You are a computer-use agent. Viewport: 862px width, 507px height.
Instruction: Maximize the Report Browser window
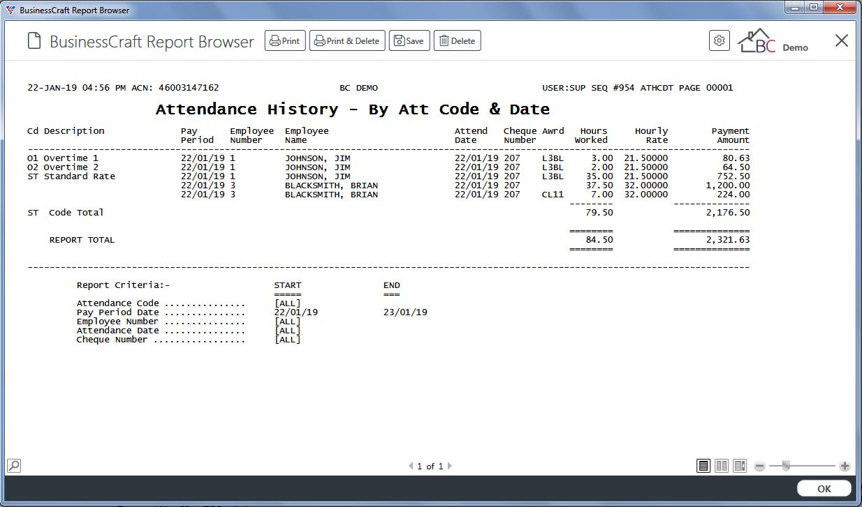point(814,7)
